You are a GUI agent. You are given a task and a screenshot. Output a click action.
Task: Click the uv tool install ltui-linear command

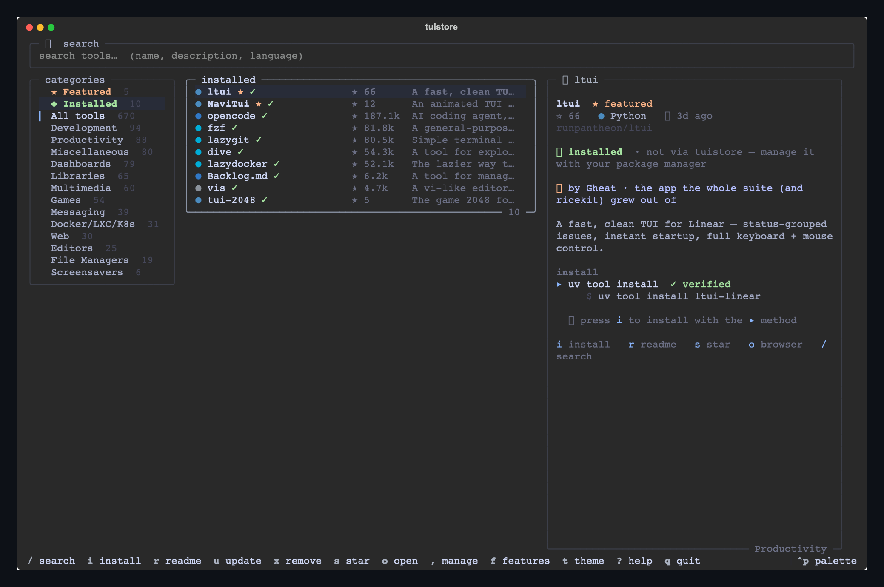coord(679,296)
